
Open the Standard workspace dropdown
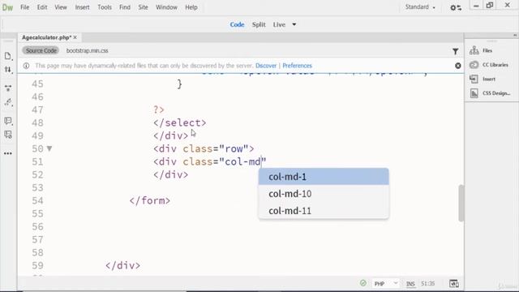(420, 7)
